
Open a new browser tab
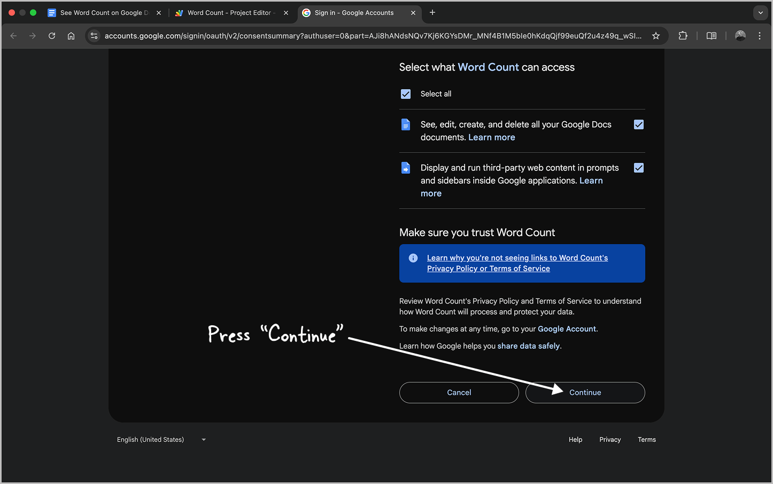pos(432,12)
